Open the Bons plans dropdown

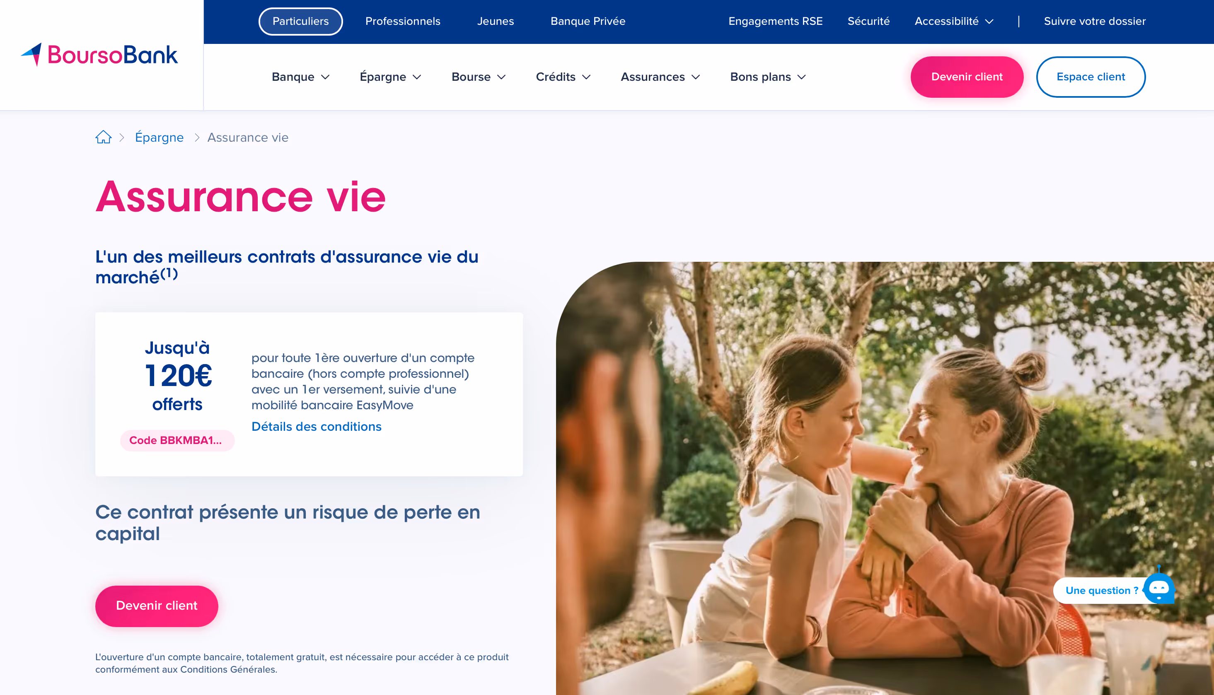[x=768, y=77]
